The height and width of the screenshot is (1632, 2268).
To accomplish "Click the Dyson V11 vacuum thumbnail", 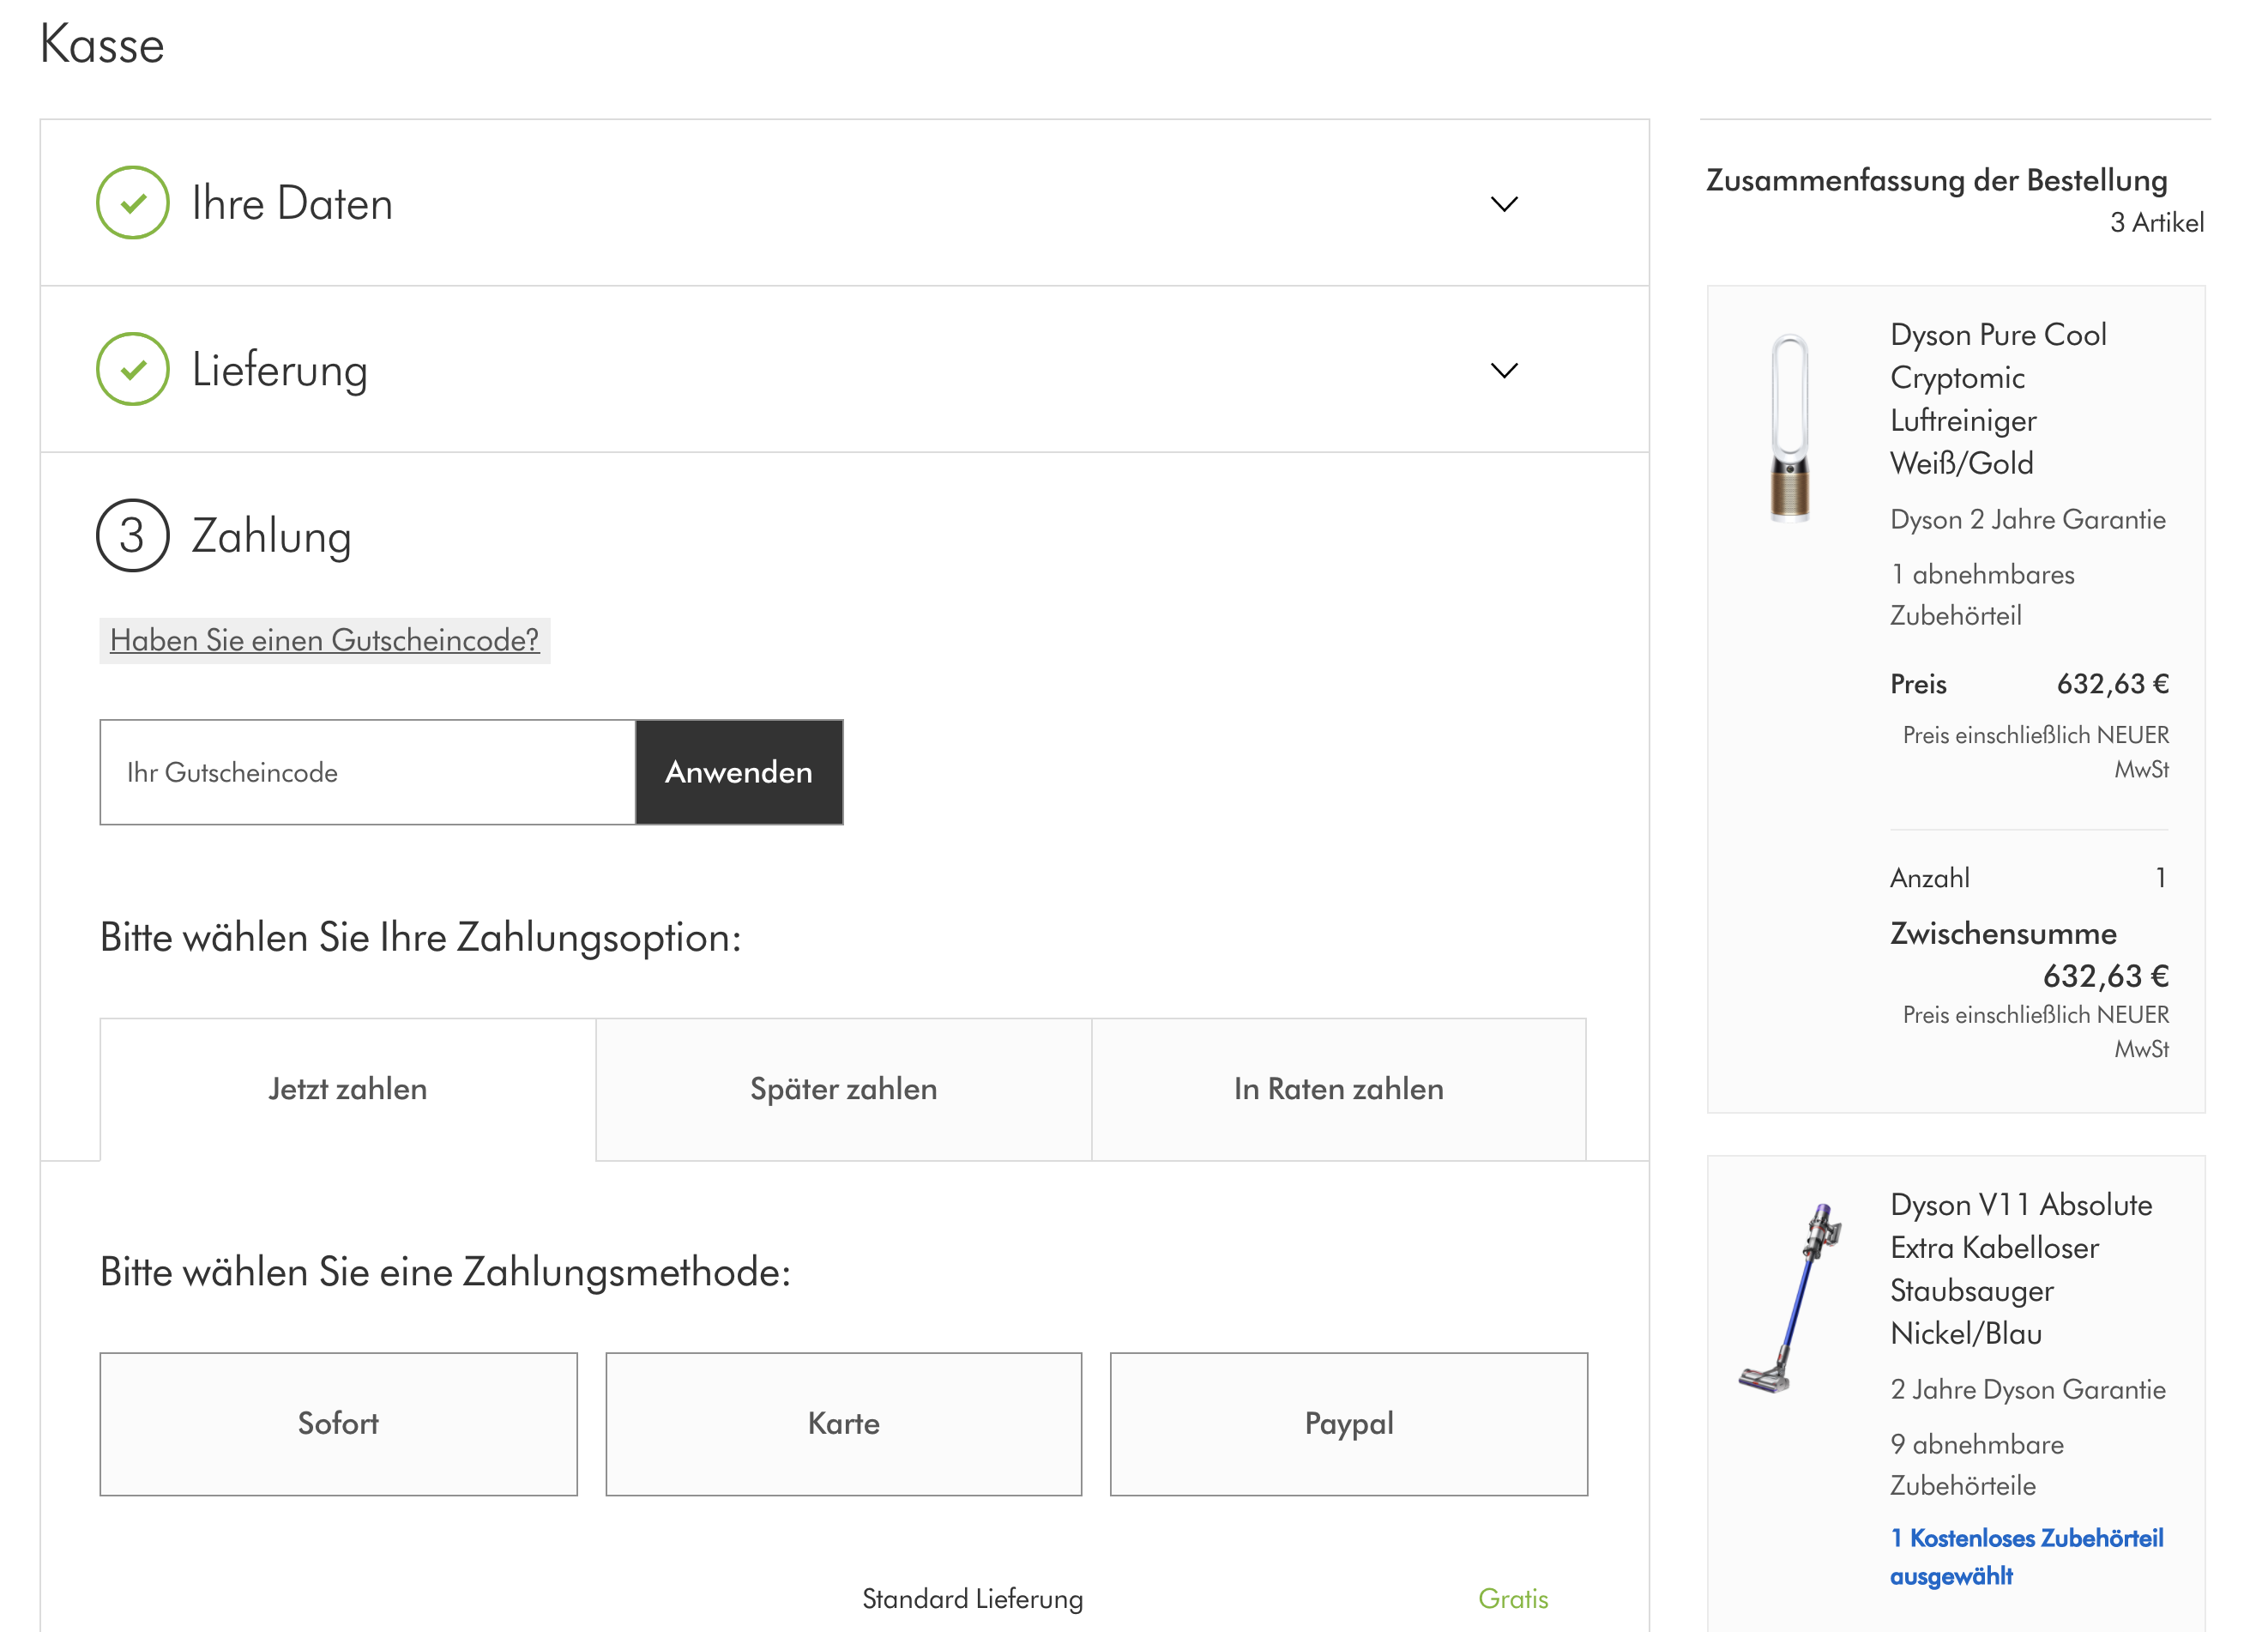I will [1792, 1299].
